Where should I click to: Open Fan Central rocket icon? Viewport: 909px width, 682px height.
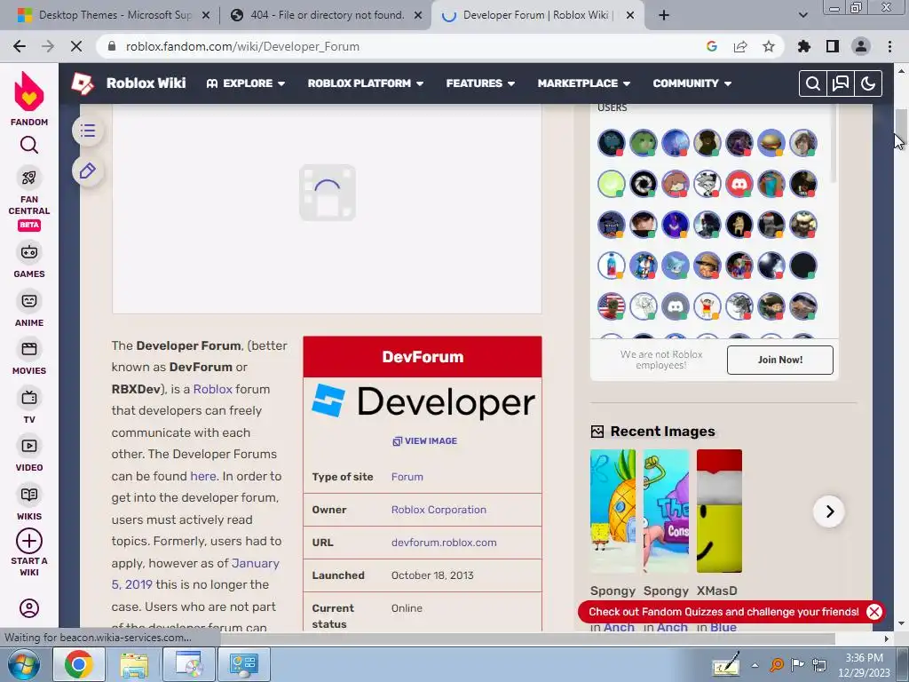29,178
